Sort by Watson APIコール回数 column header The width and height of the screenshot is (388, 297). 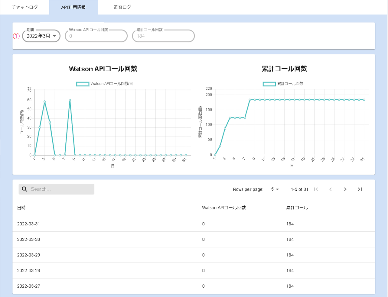point(224,208)
